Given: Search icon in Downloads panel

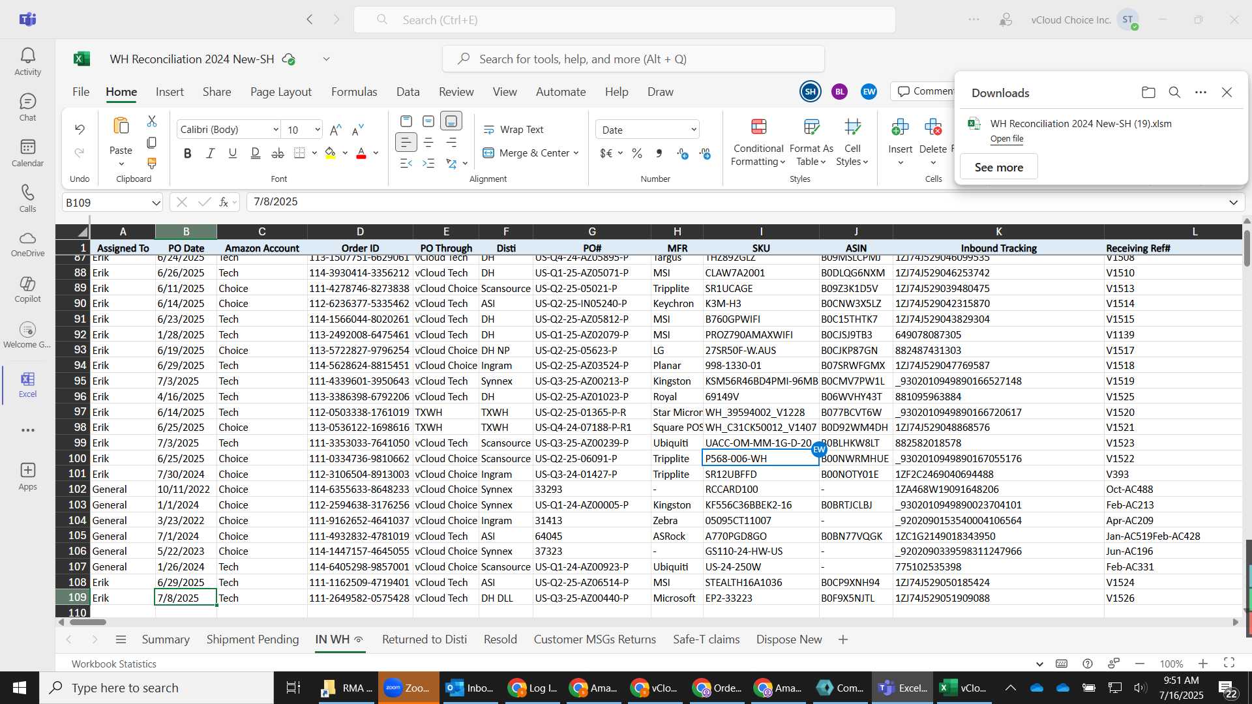Looking at the screenshot, I should pos(1174,93).
